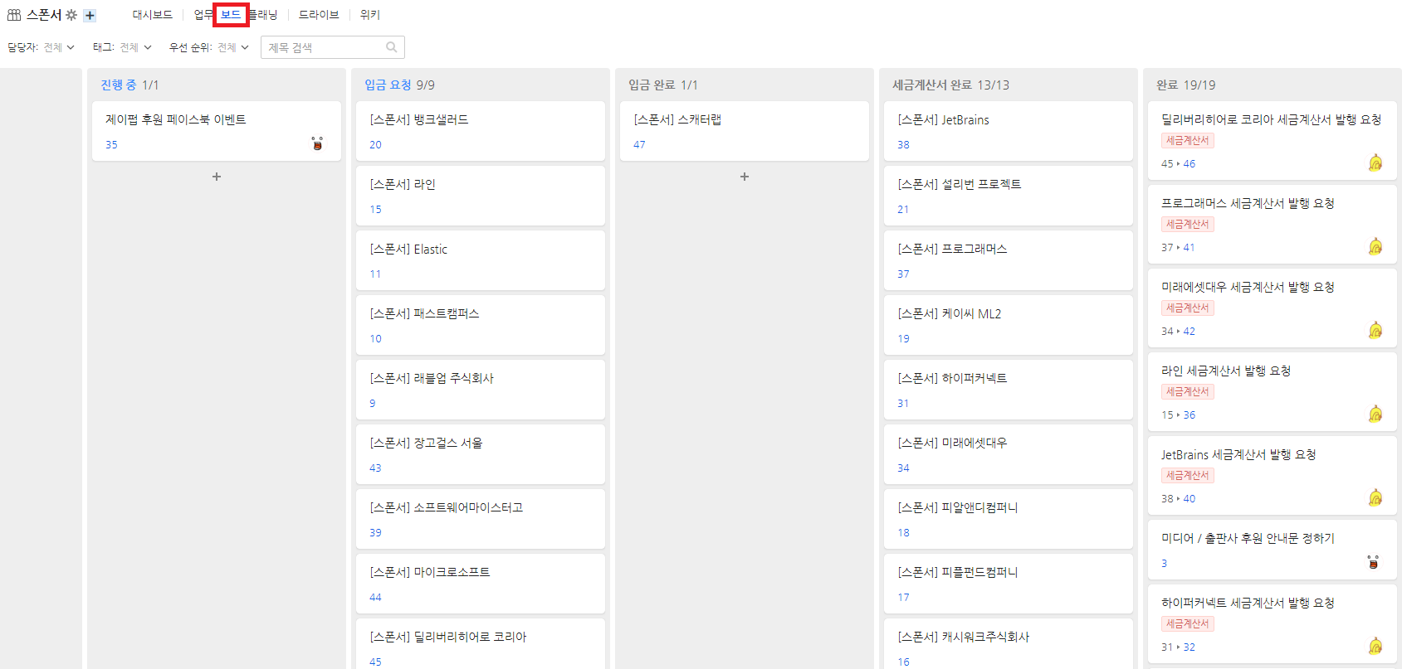Open project settings gear next to 스폰서
Screen dimensions: 1402x669
[x=71, y=15]
